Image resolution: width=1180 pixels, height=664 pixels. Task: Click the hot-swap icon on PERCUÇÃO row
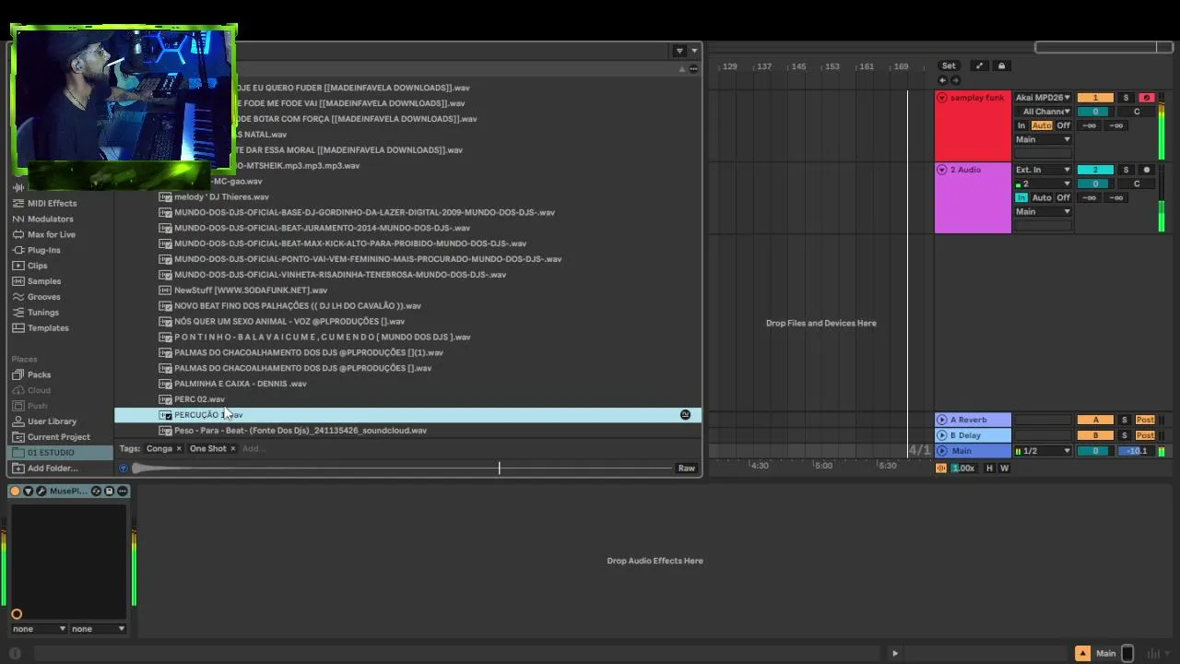685,415
